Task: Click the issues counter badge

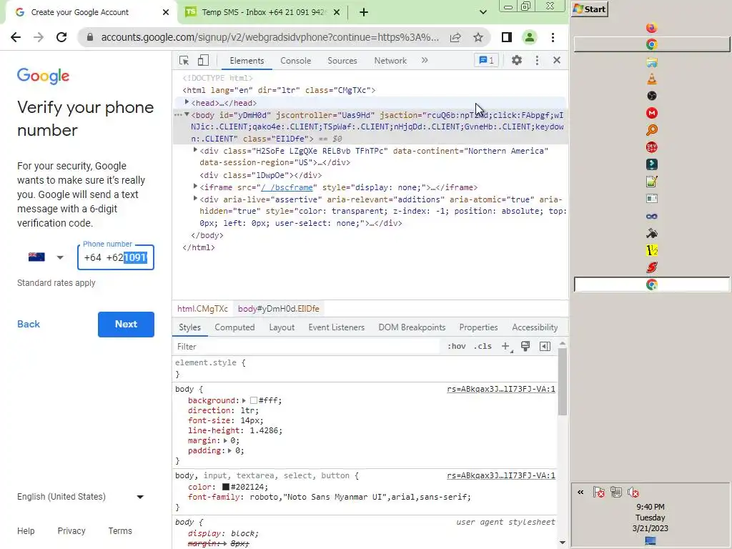Action: pyautogui.click(x=486, y=60)
